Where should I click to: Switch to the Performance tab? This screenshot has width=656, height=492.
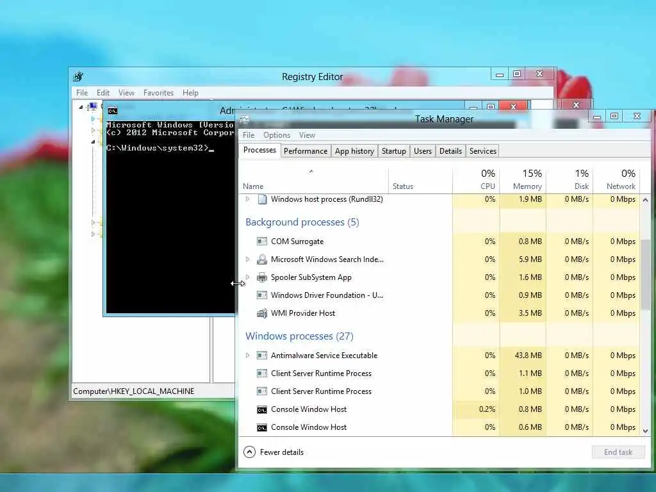point(306,151)
